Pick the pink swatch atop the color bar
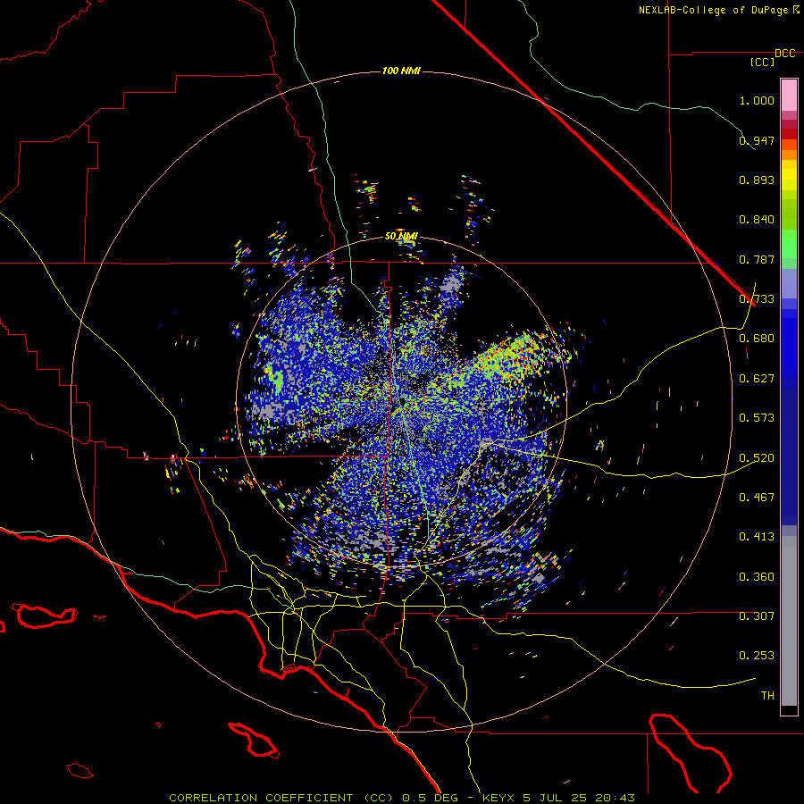This screenshot has width=804, height=804. (x=789, y=95)
